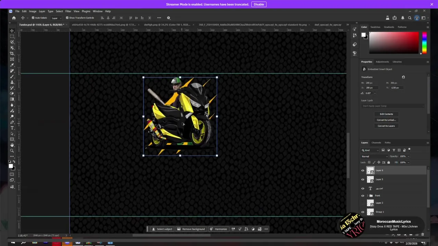Screen dimensions: 438x246
Task: Click the Share export icon
Action: coord(395,18)
